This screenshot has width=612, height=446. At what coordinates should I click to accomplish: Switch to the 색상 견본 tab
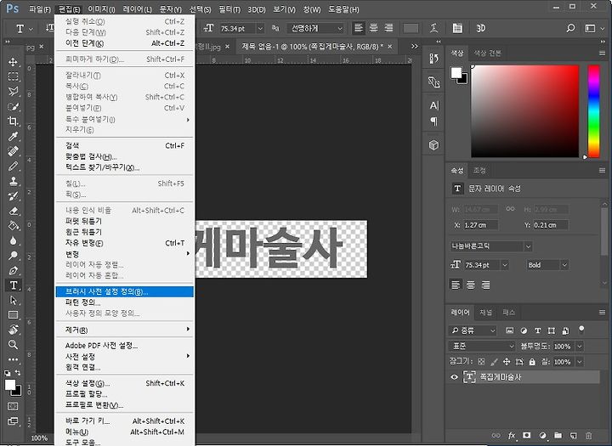pos(488,53)
